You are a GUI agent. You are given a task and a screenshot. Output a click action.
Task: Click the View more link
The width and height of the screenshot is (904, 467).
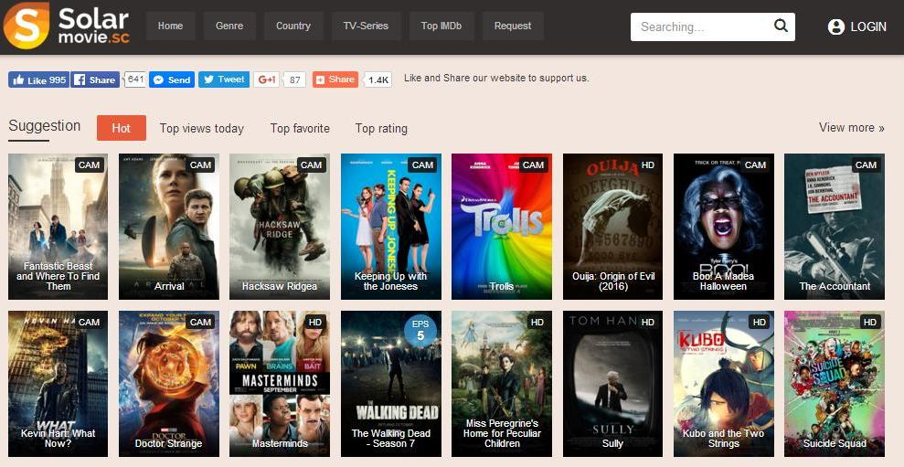click(x=852, y=127)
